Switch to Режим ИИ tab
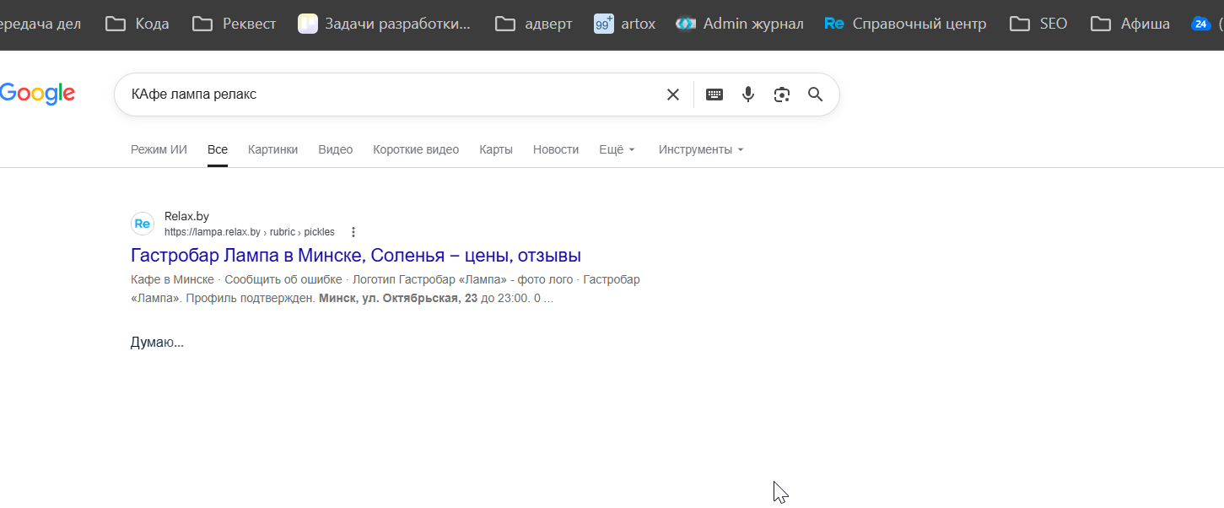 pyautogui.click(x=159, y=149)
